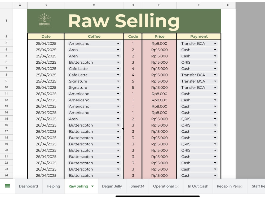
Task: Open the all sheets list icon
Action: tap(7, 186)
